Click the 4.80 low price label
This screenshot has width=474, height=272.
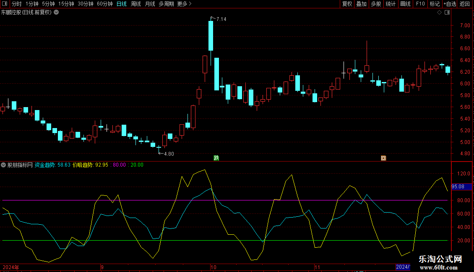[169, 154]
